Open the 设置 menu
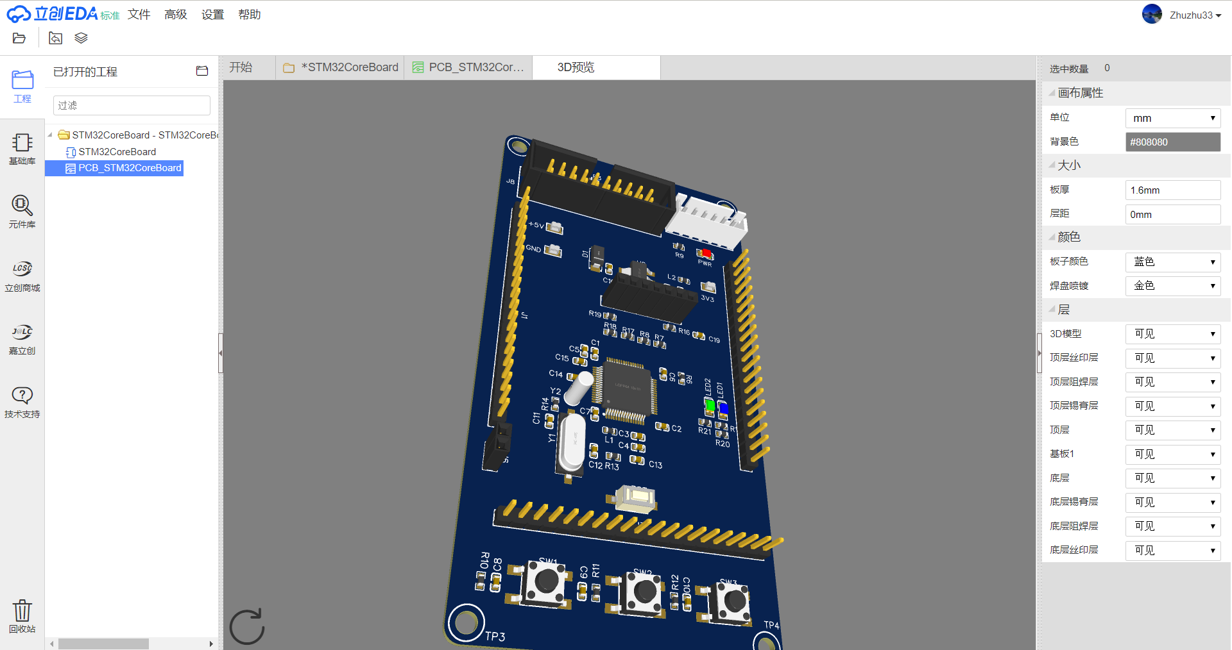This screenshot has width=1232, height=650. pyautogui.click(x=212, y=14)
